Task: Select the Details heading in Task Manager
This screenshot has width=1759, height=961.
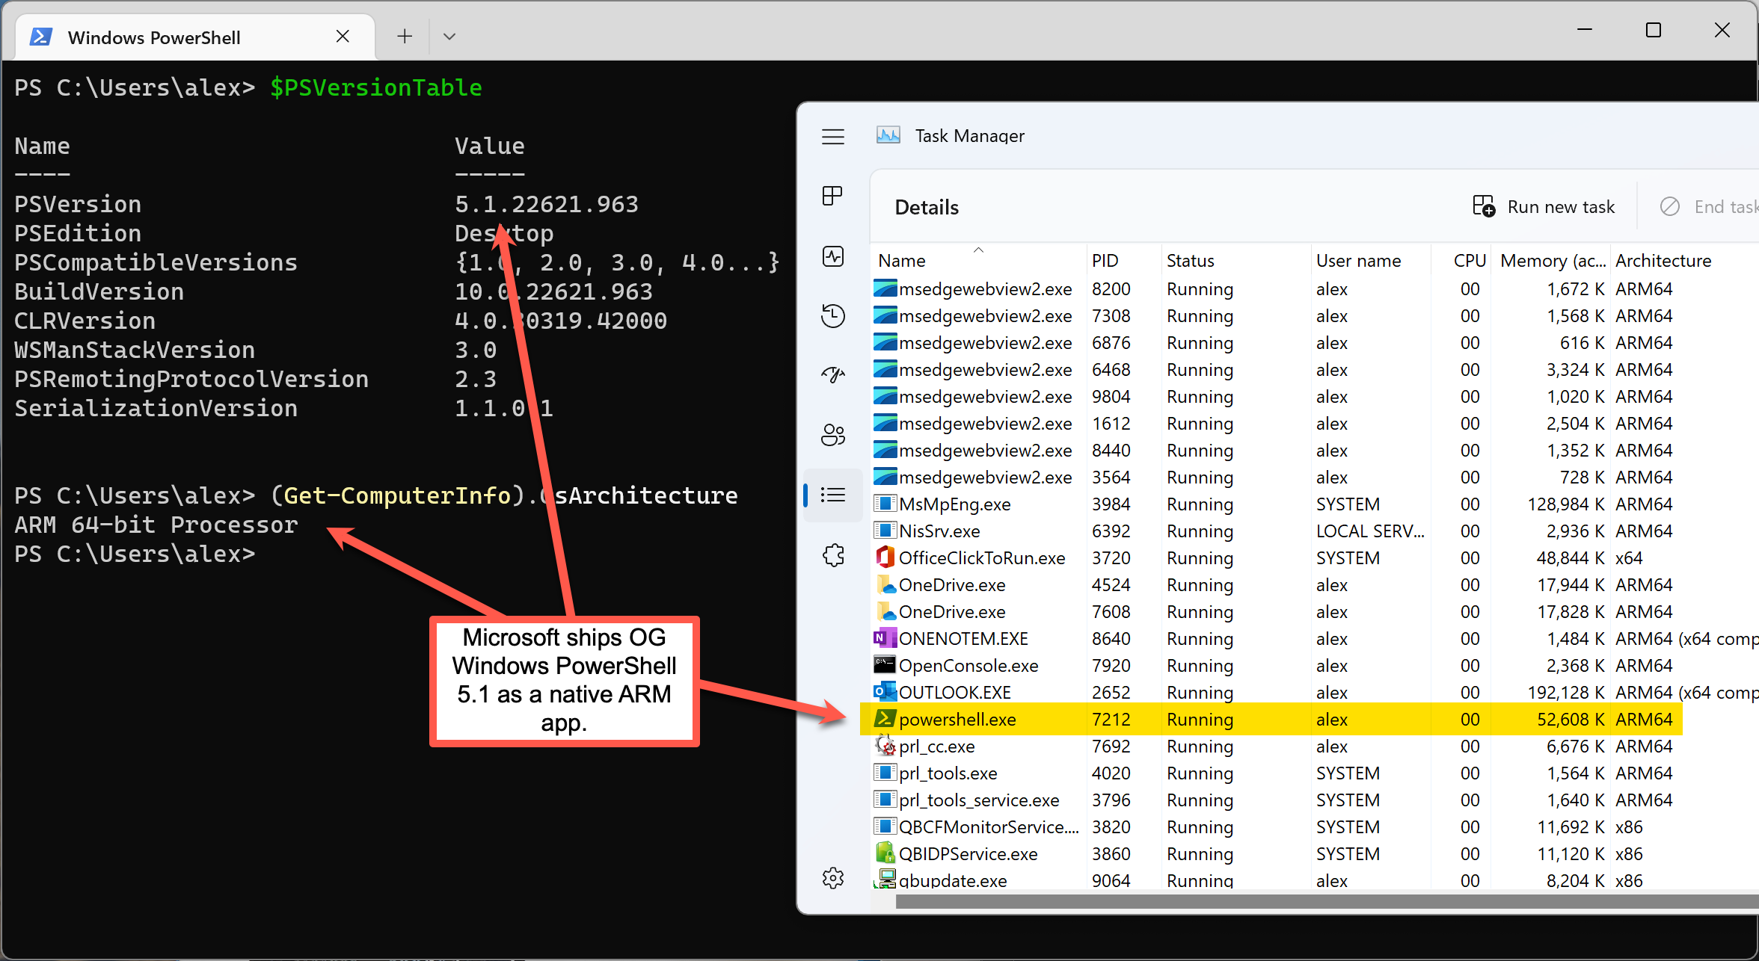Action: 927,207
